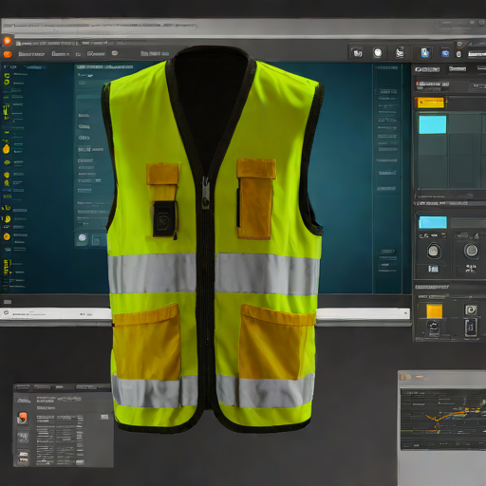
Task: Open the line chart in the bottom-right window
Action: click(x=443, y=420)
